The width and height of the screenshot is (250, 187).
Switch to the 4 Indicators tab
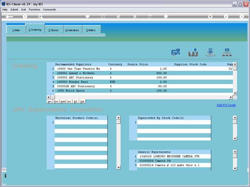[x=72, y=30]
